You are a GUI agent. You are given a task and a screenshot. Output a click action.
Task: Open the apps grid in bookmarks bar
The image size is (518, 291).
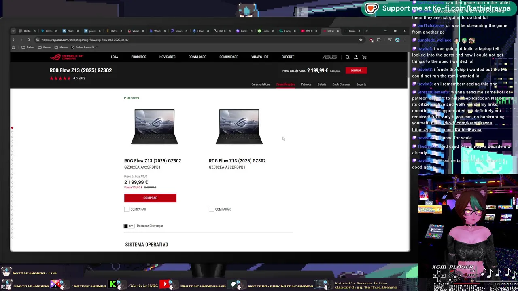pyautogui.click(x=13, y=47)
